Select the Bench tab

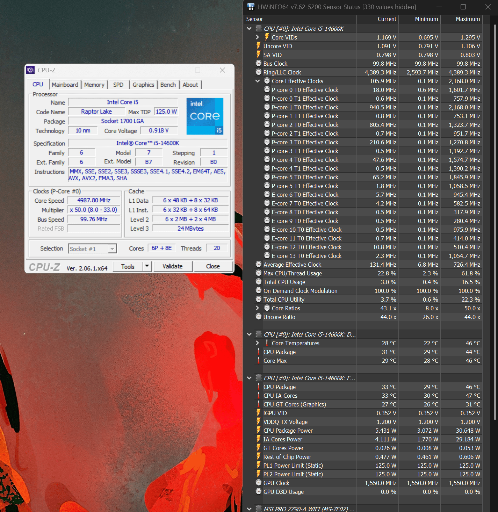click(168, 85)
